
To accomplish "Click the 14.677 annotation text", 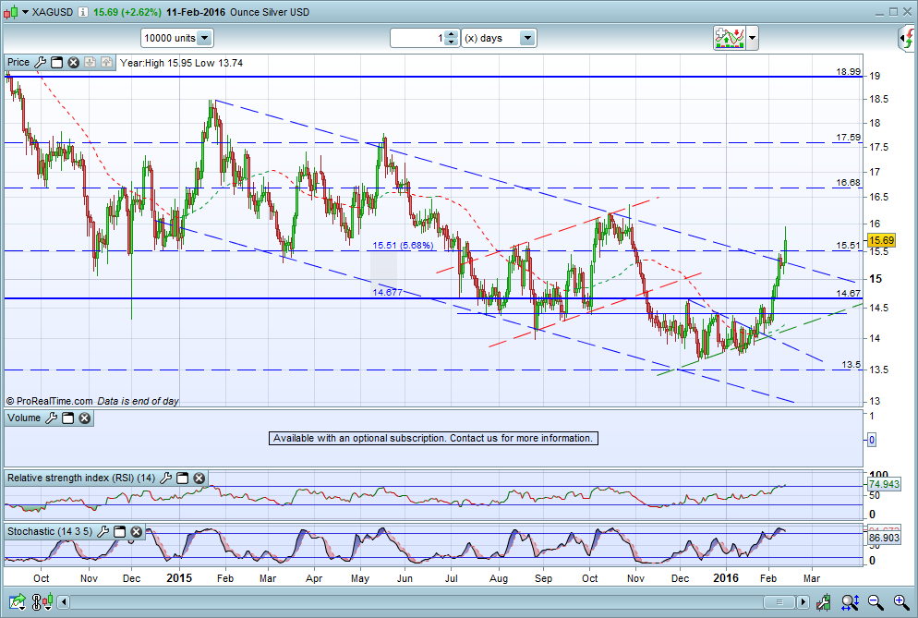I will tap(388, 292).
